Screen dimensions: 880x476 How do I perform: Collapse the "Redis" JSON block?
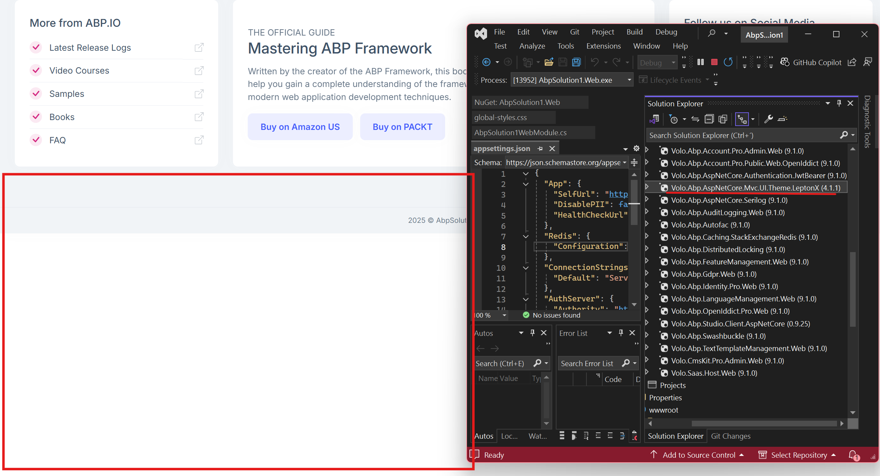(x=525, y=236)
